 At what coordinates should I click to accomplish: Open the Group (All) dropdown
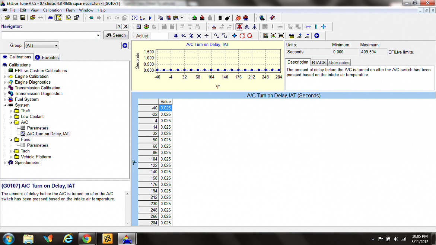point(42,45)
